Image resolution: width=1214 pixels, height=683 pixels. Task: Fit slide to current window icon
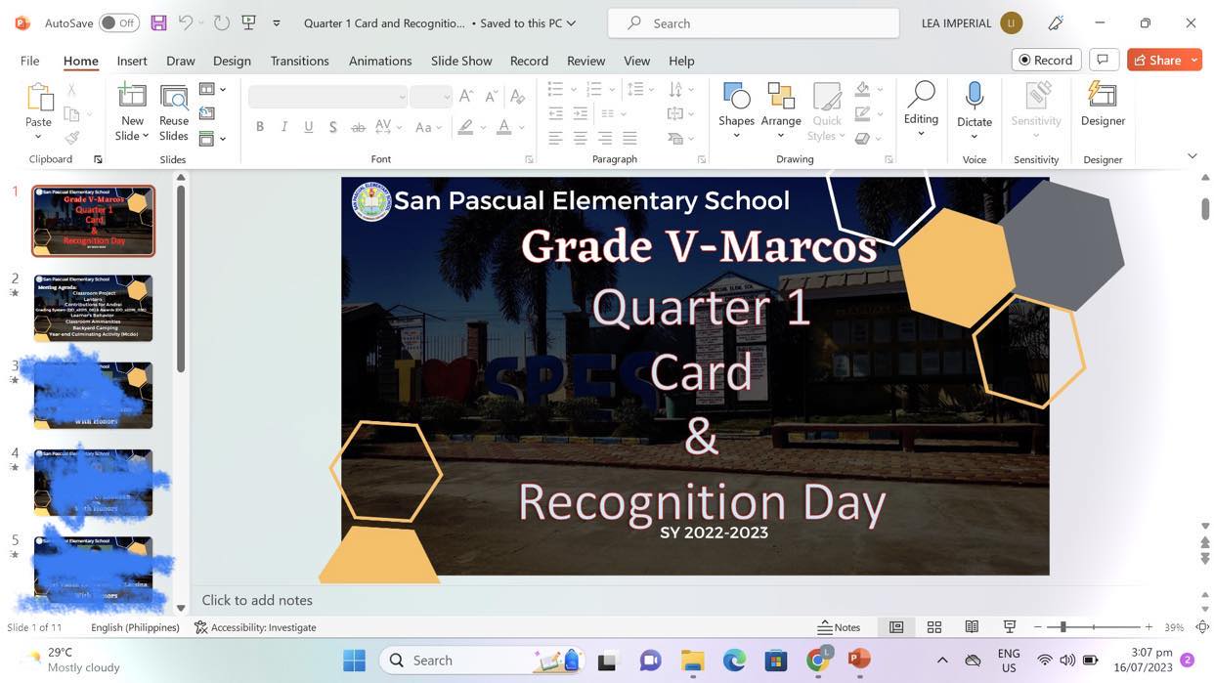pos(1202,627)
